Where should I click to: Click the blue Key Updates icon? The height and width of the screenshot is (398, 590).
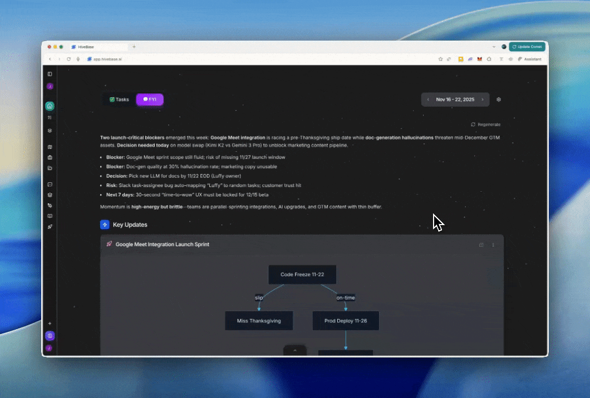point(105,225)
